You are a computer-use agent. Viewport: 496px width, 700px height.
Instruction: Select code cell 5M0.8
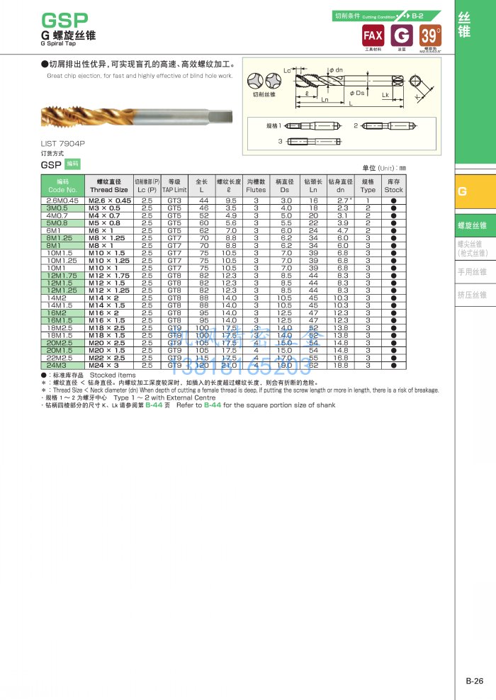62,223
